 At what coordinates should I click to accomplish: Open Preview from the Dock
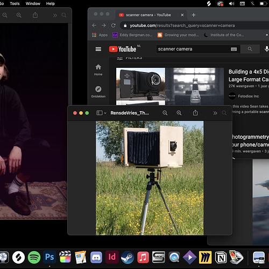(x=259, y=257)
